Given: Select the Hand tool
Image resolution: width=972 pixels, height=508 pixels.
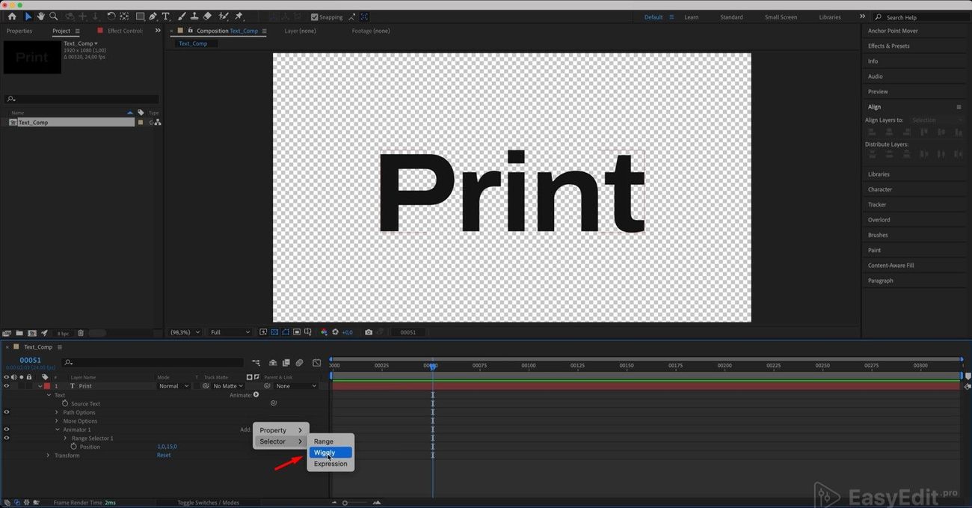Looking at the screenshot, I should 40,16.
